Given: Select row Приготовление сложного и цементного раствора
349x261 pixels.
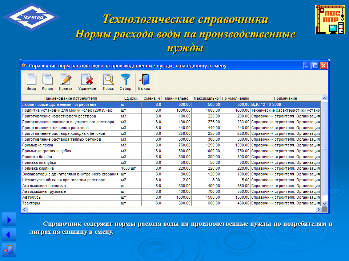Looking at the screenshot, I should click(171, 122).
